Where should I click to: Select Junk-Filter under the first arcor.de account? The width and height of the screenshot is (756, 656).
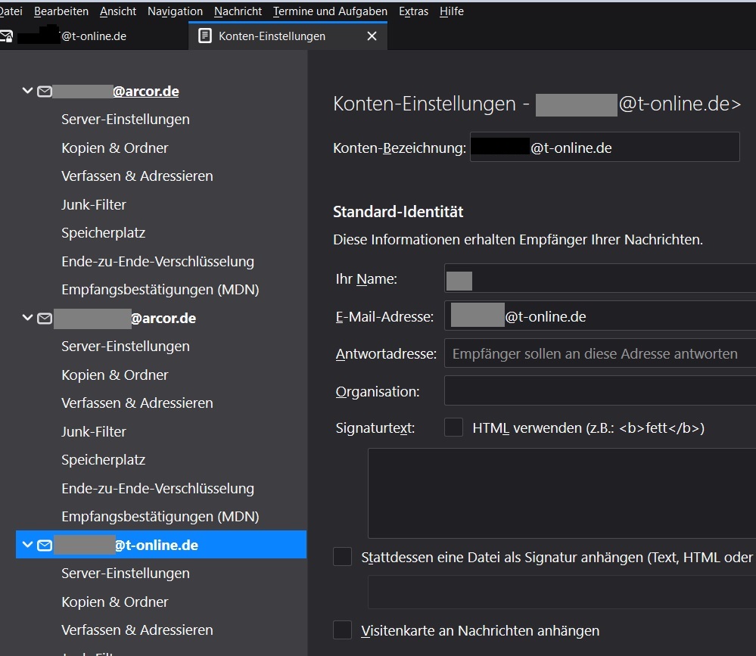(94, 205)
